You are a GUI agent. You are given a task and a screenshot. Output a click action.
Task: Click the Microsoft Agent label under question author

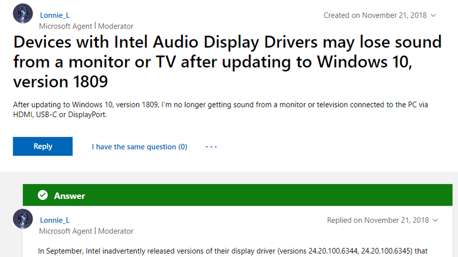pos(65,26)
